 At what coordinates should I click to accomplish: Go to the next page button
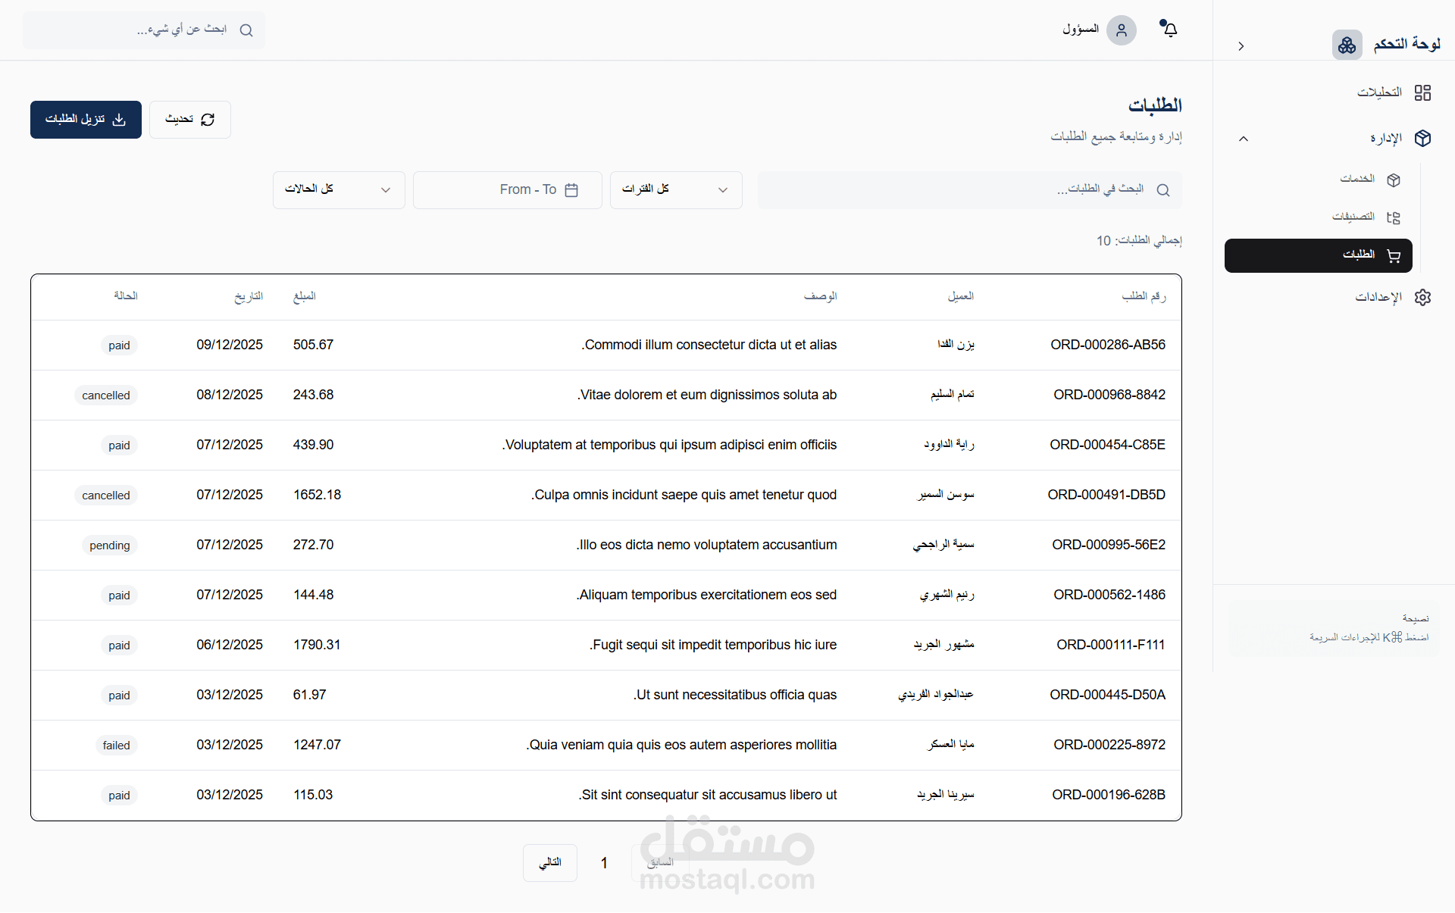tap(549, 862)
